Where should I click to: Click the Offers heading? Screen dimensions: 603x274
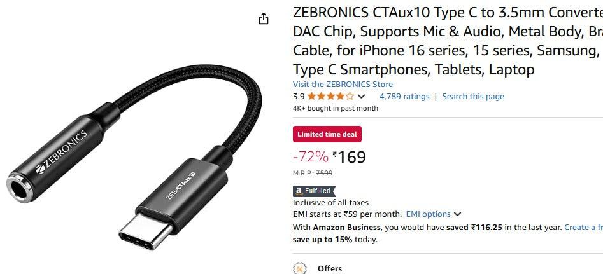[330, 269]
